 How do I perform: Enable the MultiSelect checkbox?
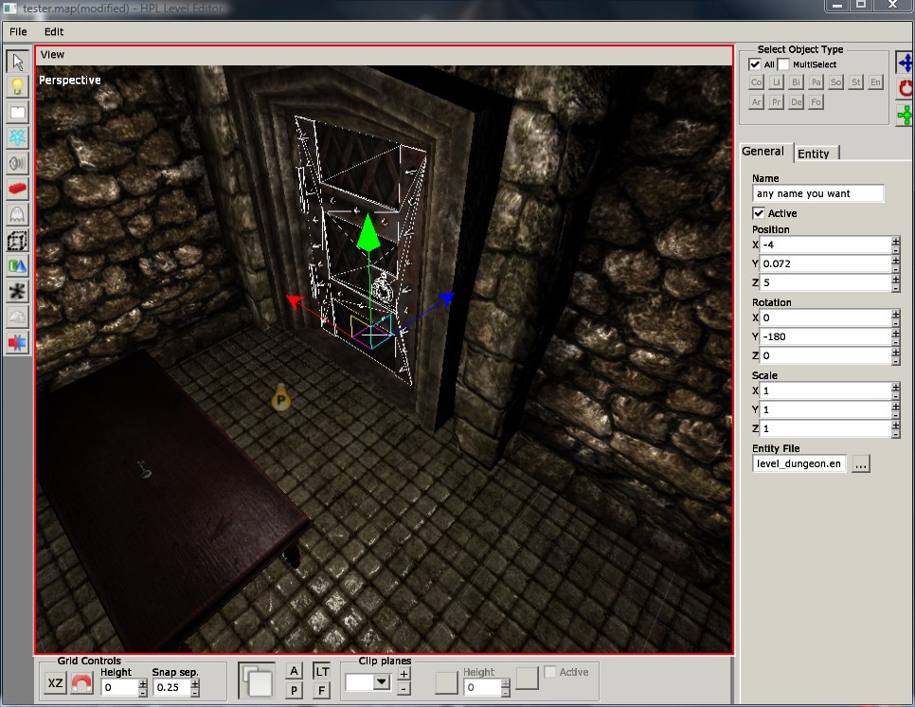(783, 64)
